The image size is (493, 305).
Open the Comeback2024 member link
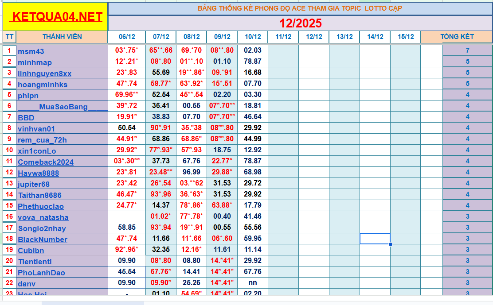pos(46,162)
